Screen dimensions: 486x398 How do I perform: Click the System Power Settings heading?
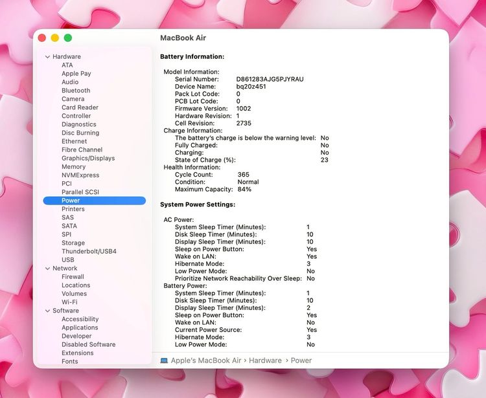pos(198,205)
